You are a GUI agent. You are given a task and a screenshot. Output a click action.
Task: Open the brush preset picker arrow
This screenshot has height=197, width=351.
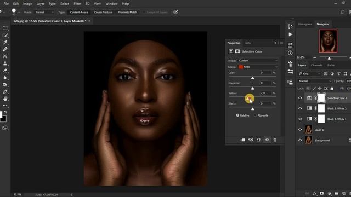tap(19, 13)
